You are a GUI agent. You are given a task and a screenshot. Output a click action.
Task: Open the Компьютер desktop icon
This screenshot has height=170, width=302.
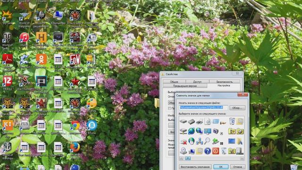pyautogui.click(x=58, y=18)
